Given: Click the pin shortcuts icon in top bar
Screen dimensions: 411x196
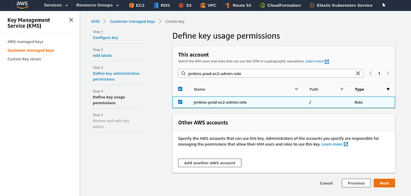Looking at the screenshot, I should point(384,5).
